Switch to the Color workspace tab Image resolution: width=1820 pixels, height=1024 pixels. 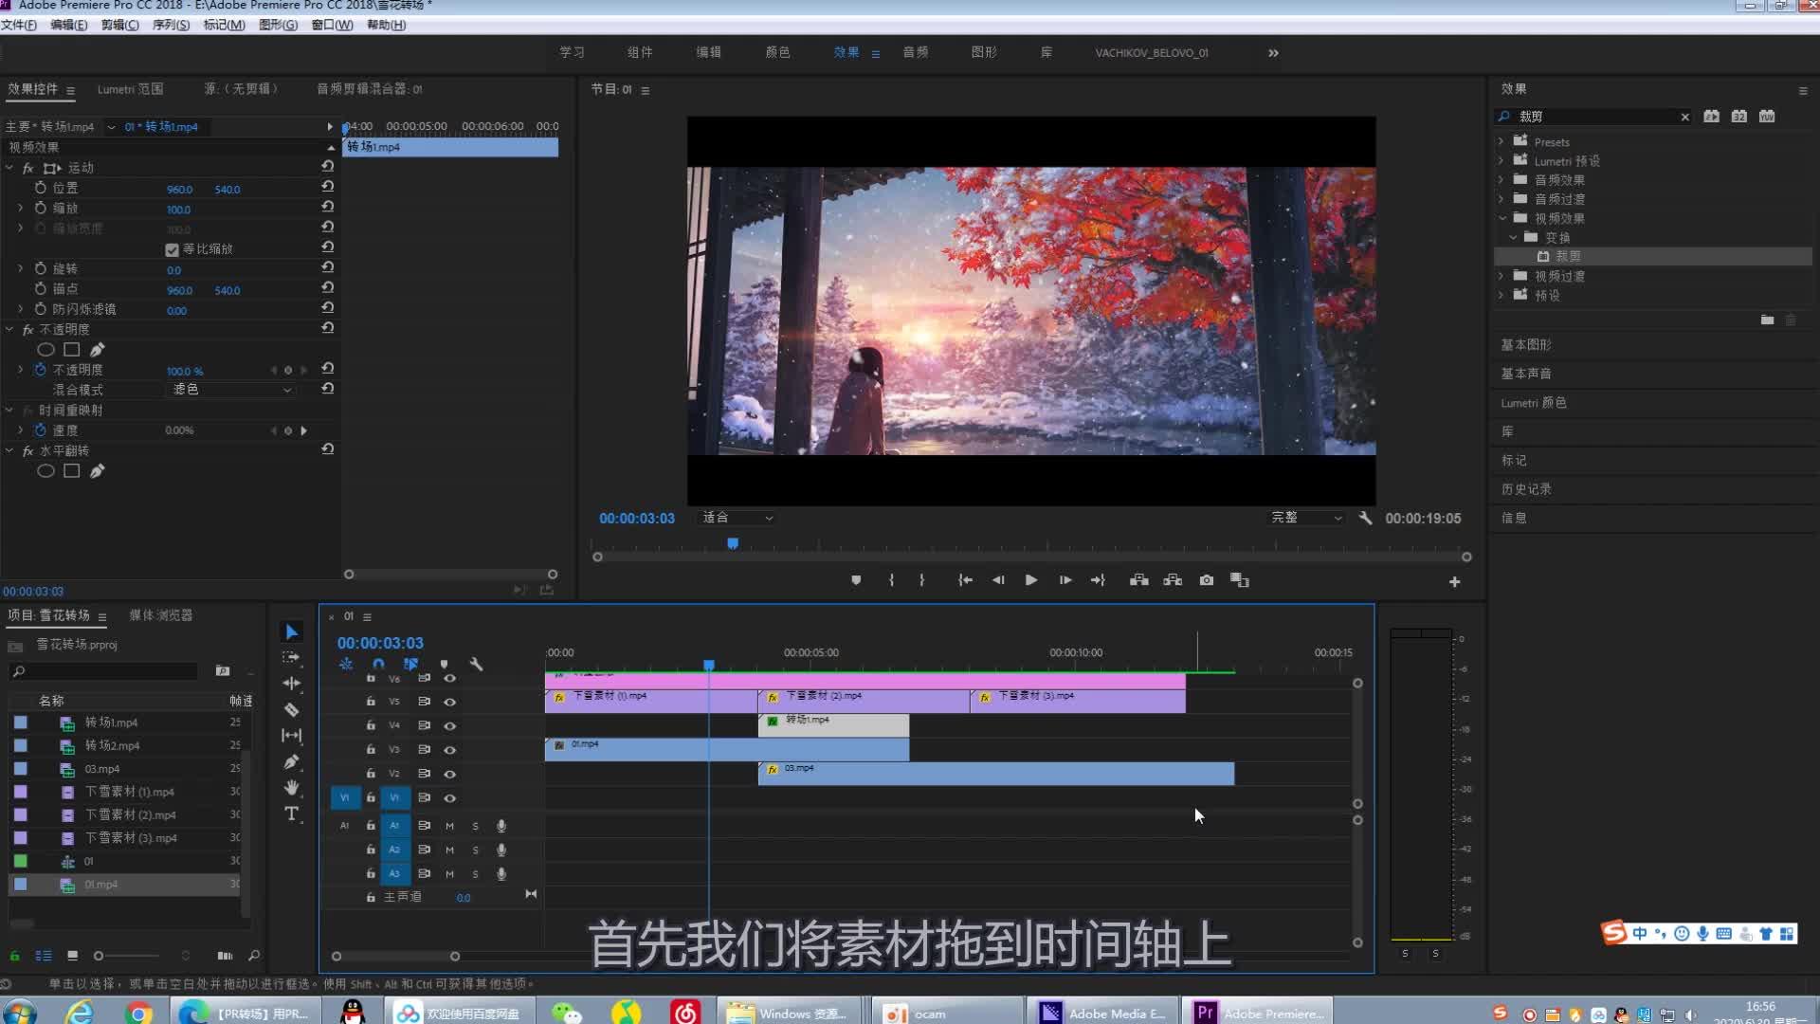click(x=777, y=52)
